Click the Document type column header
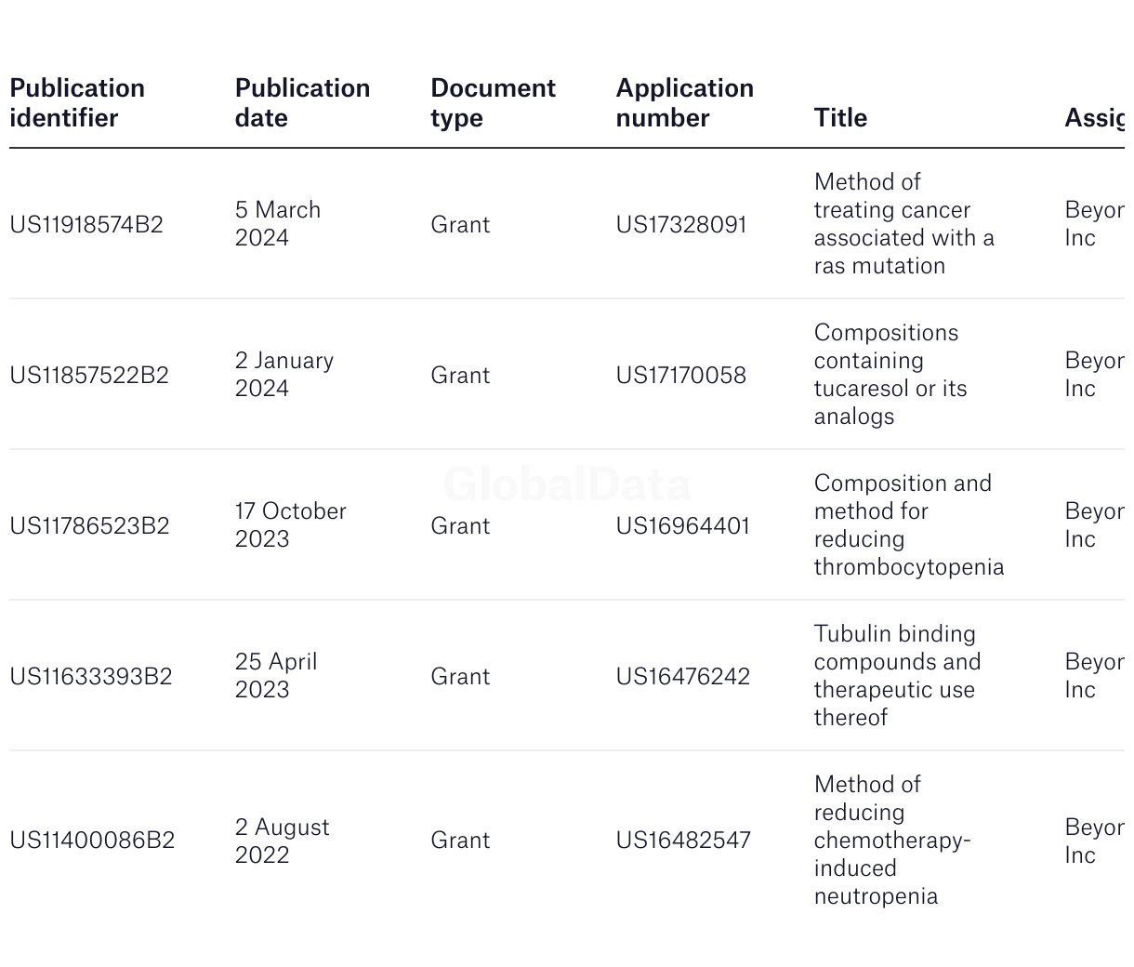 (x=493, y=103)
